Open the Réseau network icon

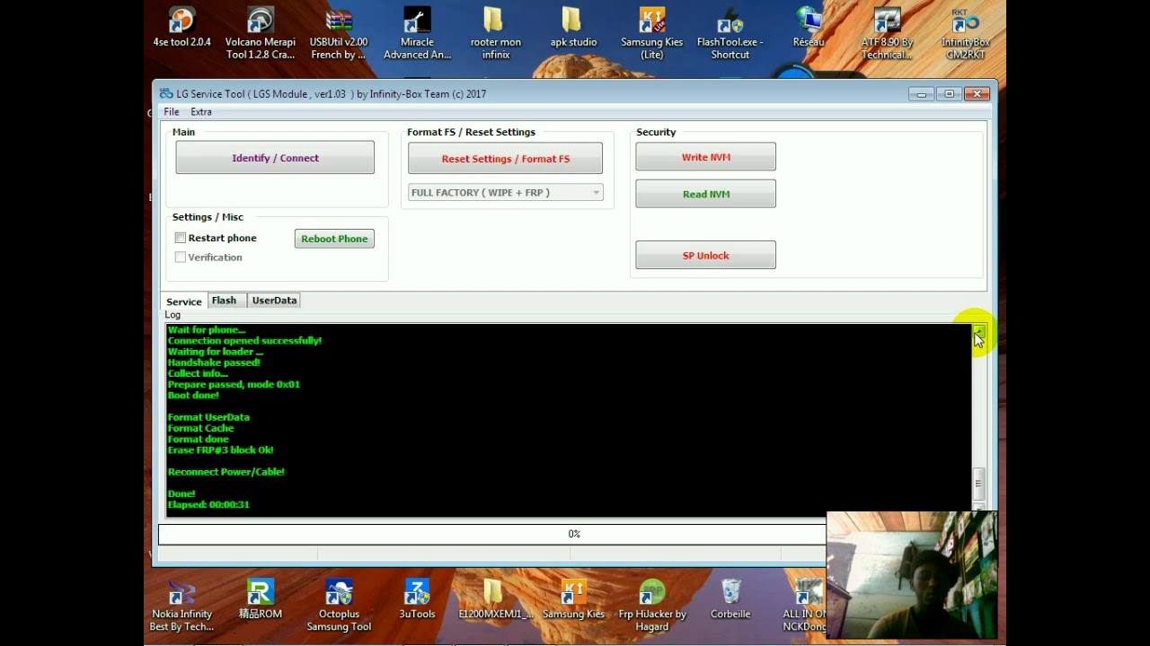809,28
